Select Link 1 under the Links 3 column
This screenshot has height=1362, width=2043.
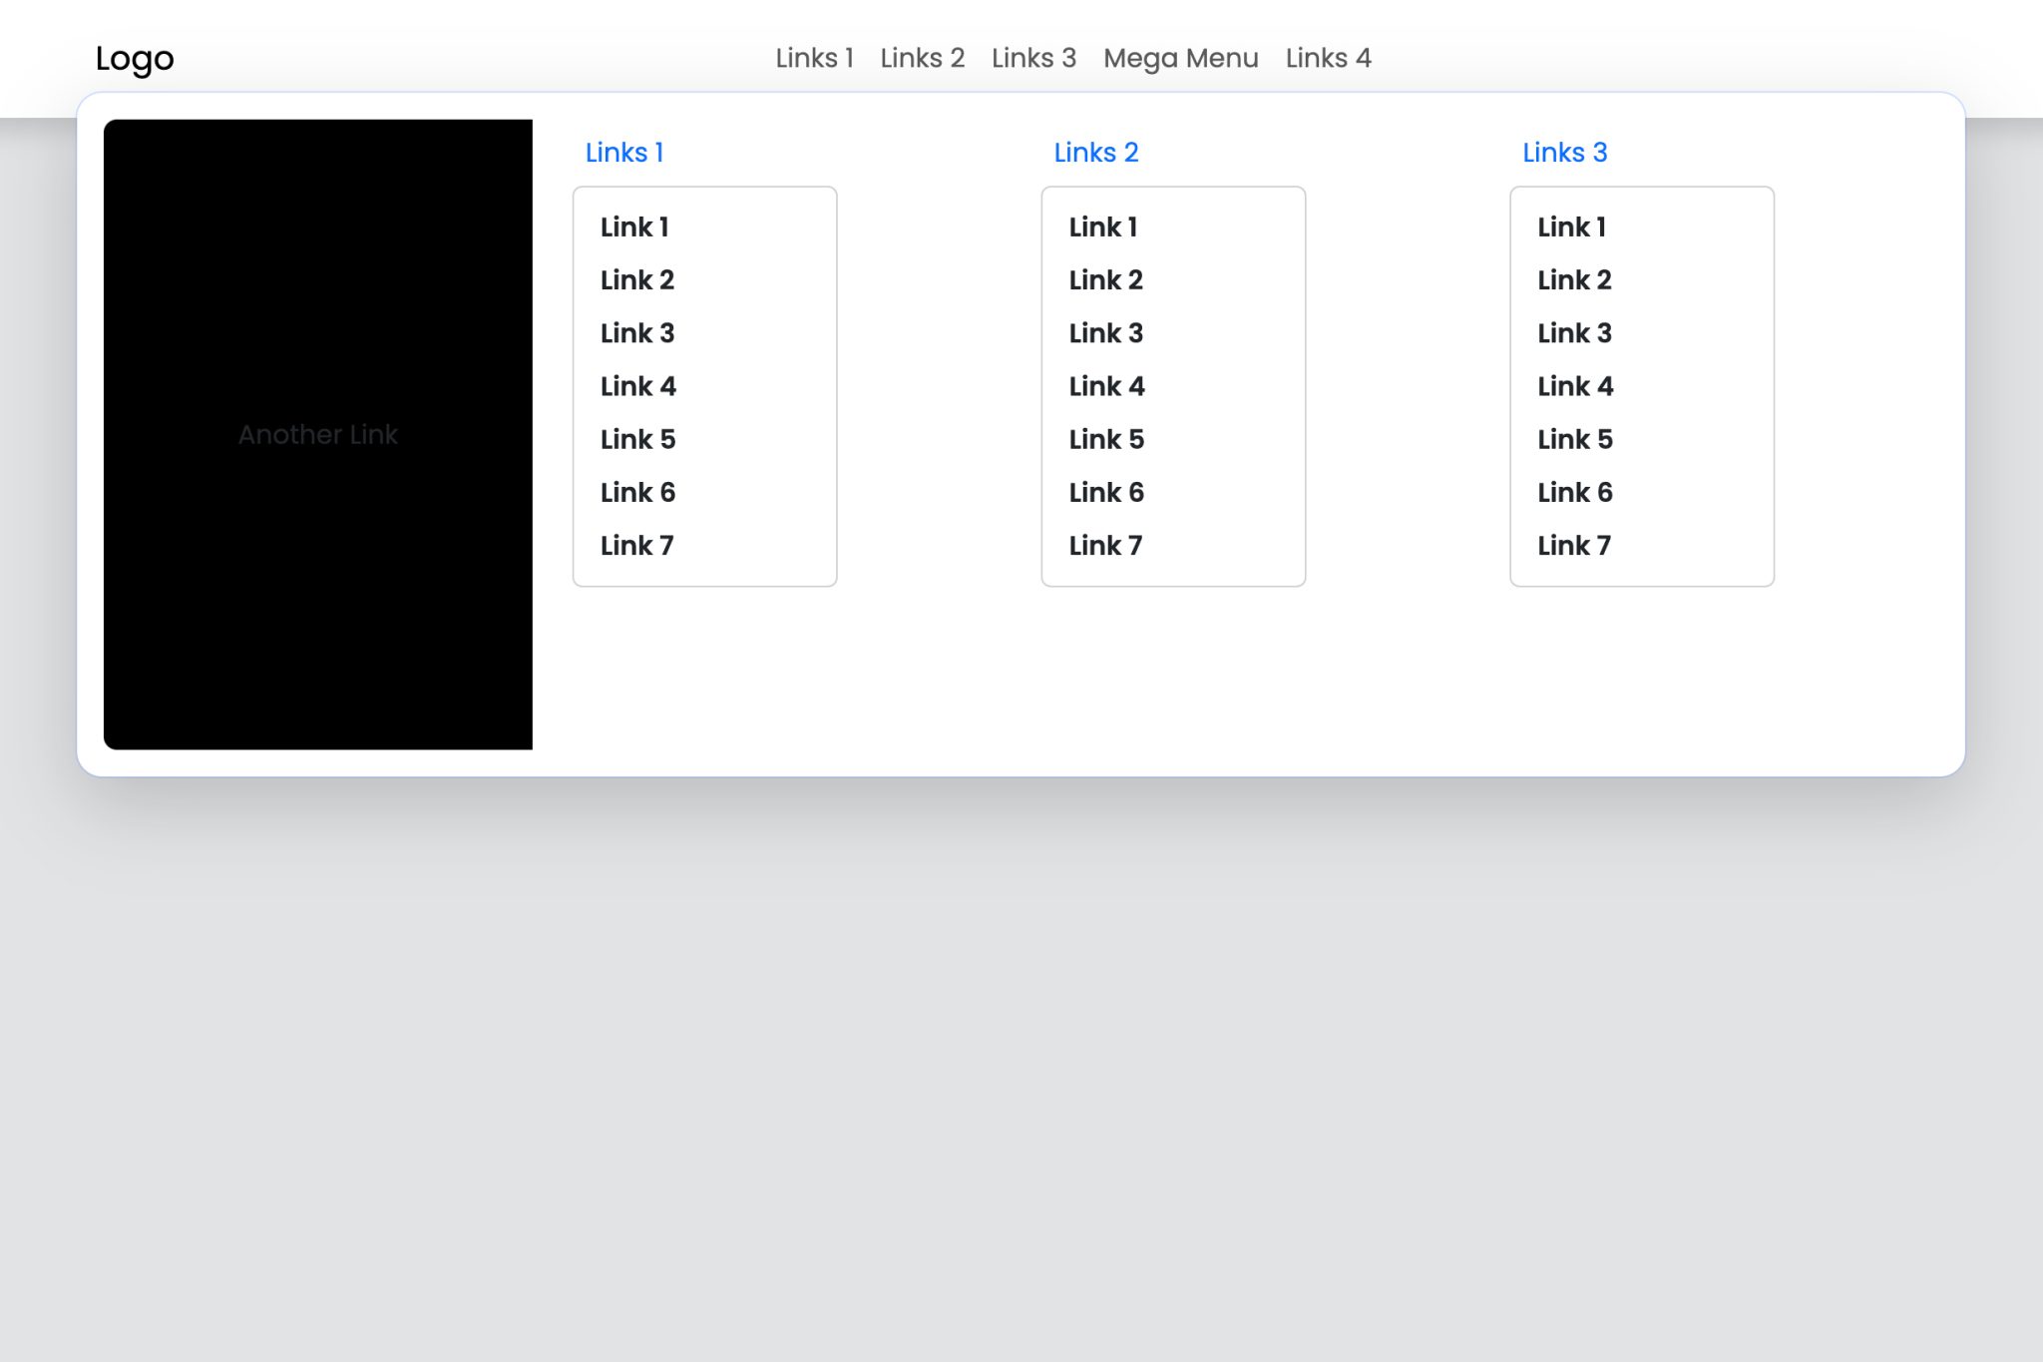(1571, 227)
